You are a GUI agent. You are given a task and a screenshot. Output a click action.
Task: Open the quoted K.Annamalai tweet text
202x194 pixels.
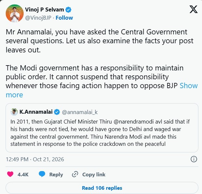coord(100,133)
